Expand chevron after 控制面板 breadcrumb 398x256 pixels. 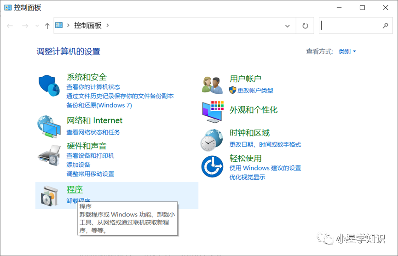[x=108, y=25]
